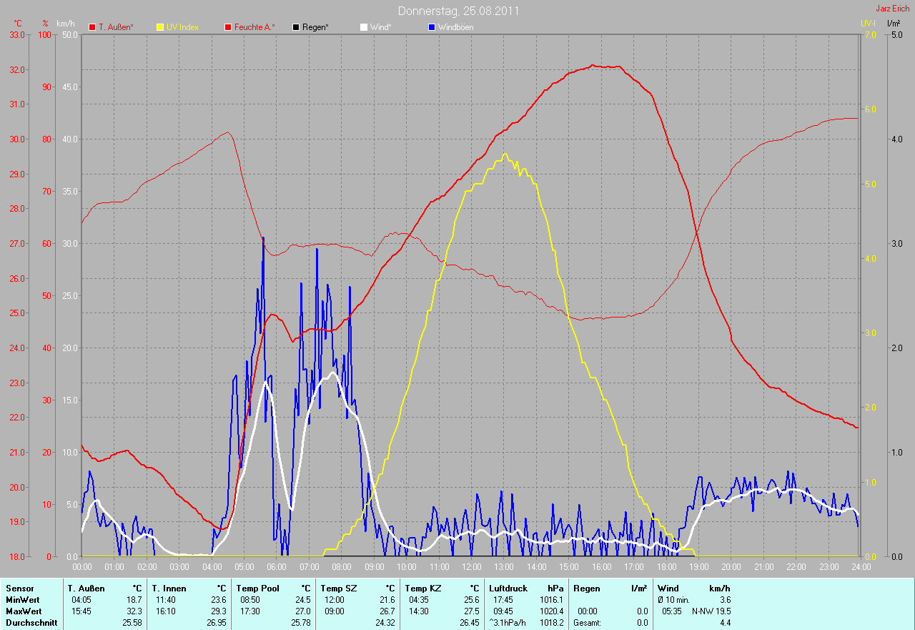
Task: Pick the black Regen legend swatch
Action: [296, 27]
